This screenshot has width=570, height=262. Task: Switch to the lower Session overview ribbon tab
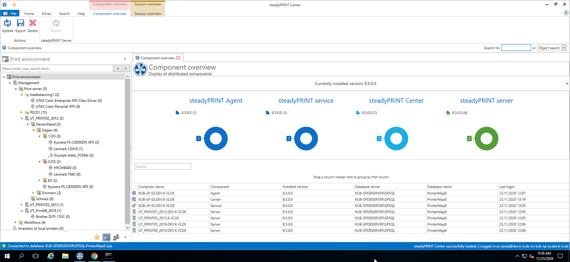(148, 13)
